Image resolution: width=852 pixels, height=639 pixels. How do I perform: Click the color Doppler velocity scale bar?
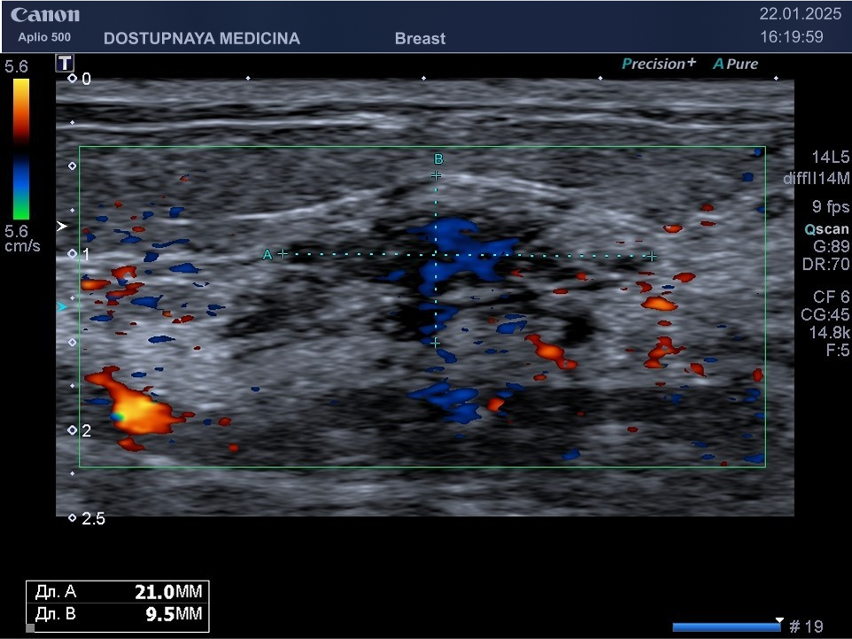(x=20, y=148)
